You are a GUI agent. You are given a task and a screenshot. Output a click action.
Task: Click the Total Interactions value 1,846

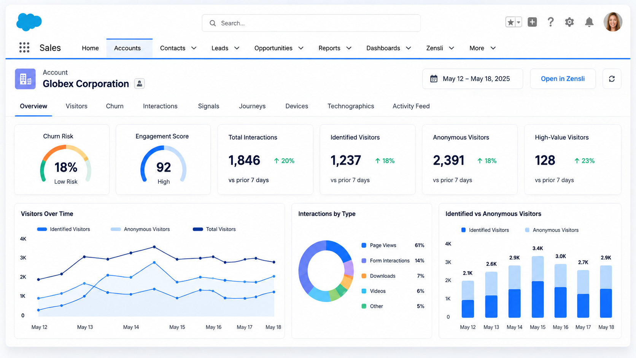[x=244, y=161]
